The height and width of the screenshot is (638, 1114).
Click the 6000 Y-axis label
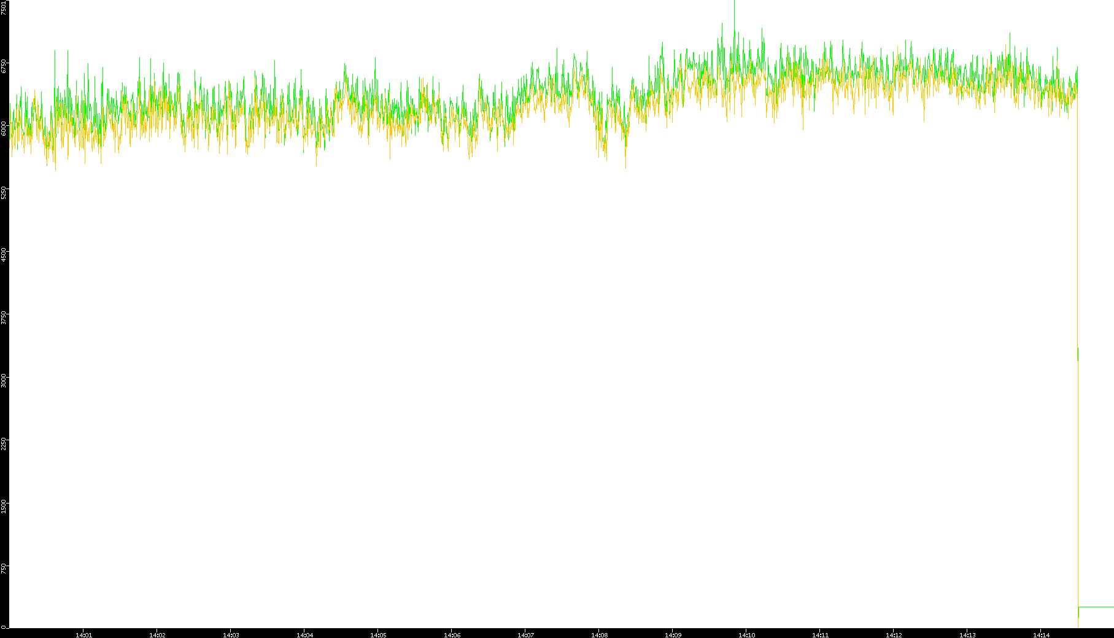click(4, 128)
